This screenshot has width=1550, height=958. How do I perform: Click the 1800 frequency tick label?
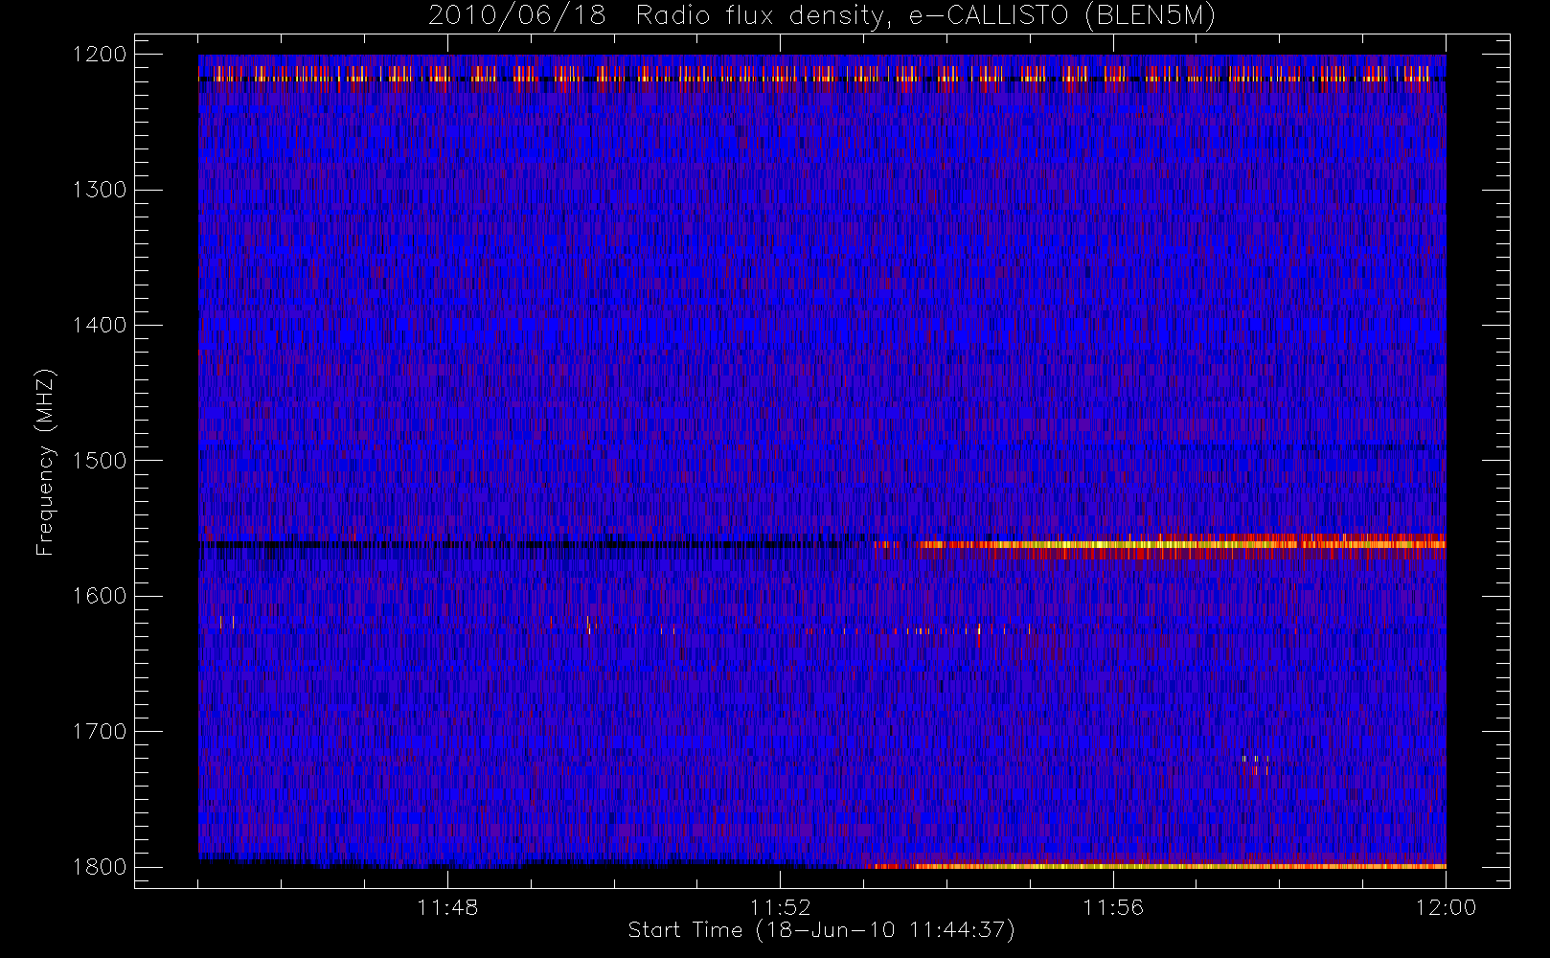coord(100,867)
